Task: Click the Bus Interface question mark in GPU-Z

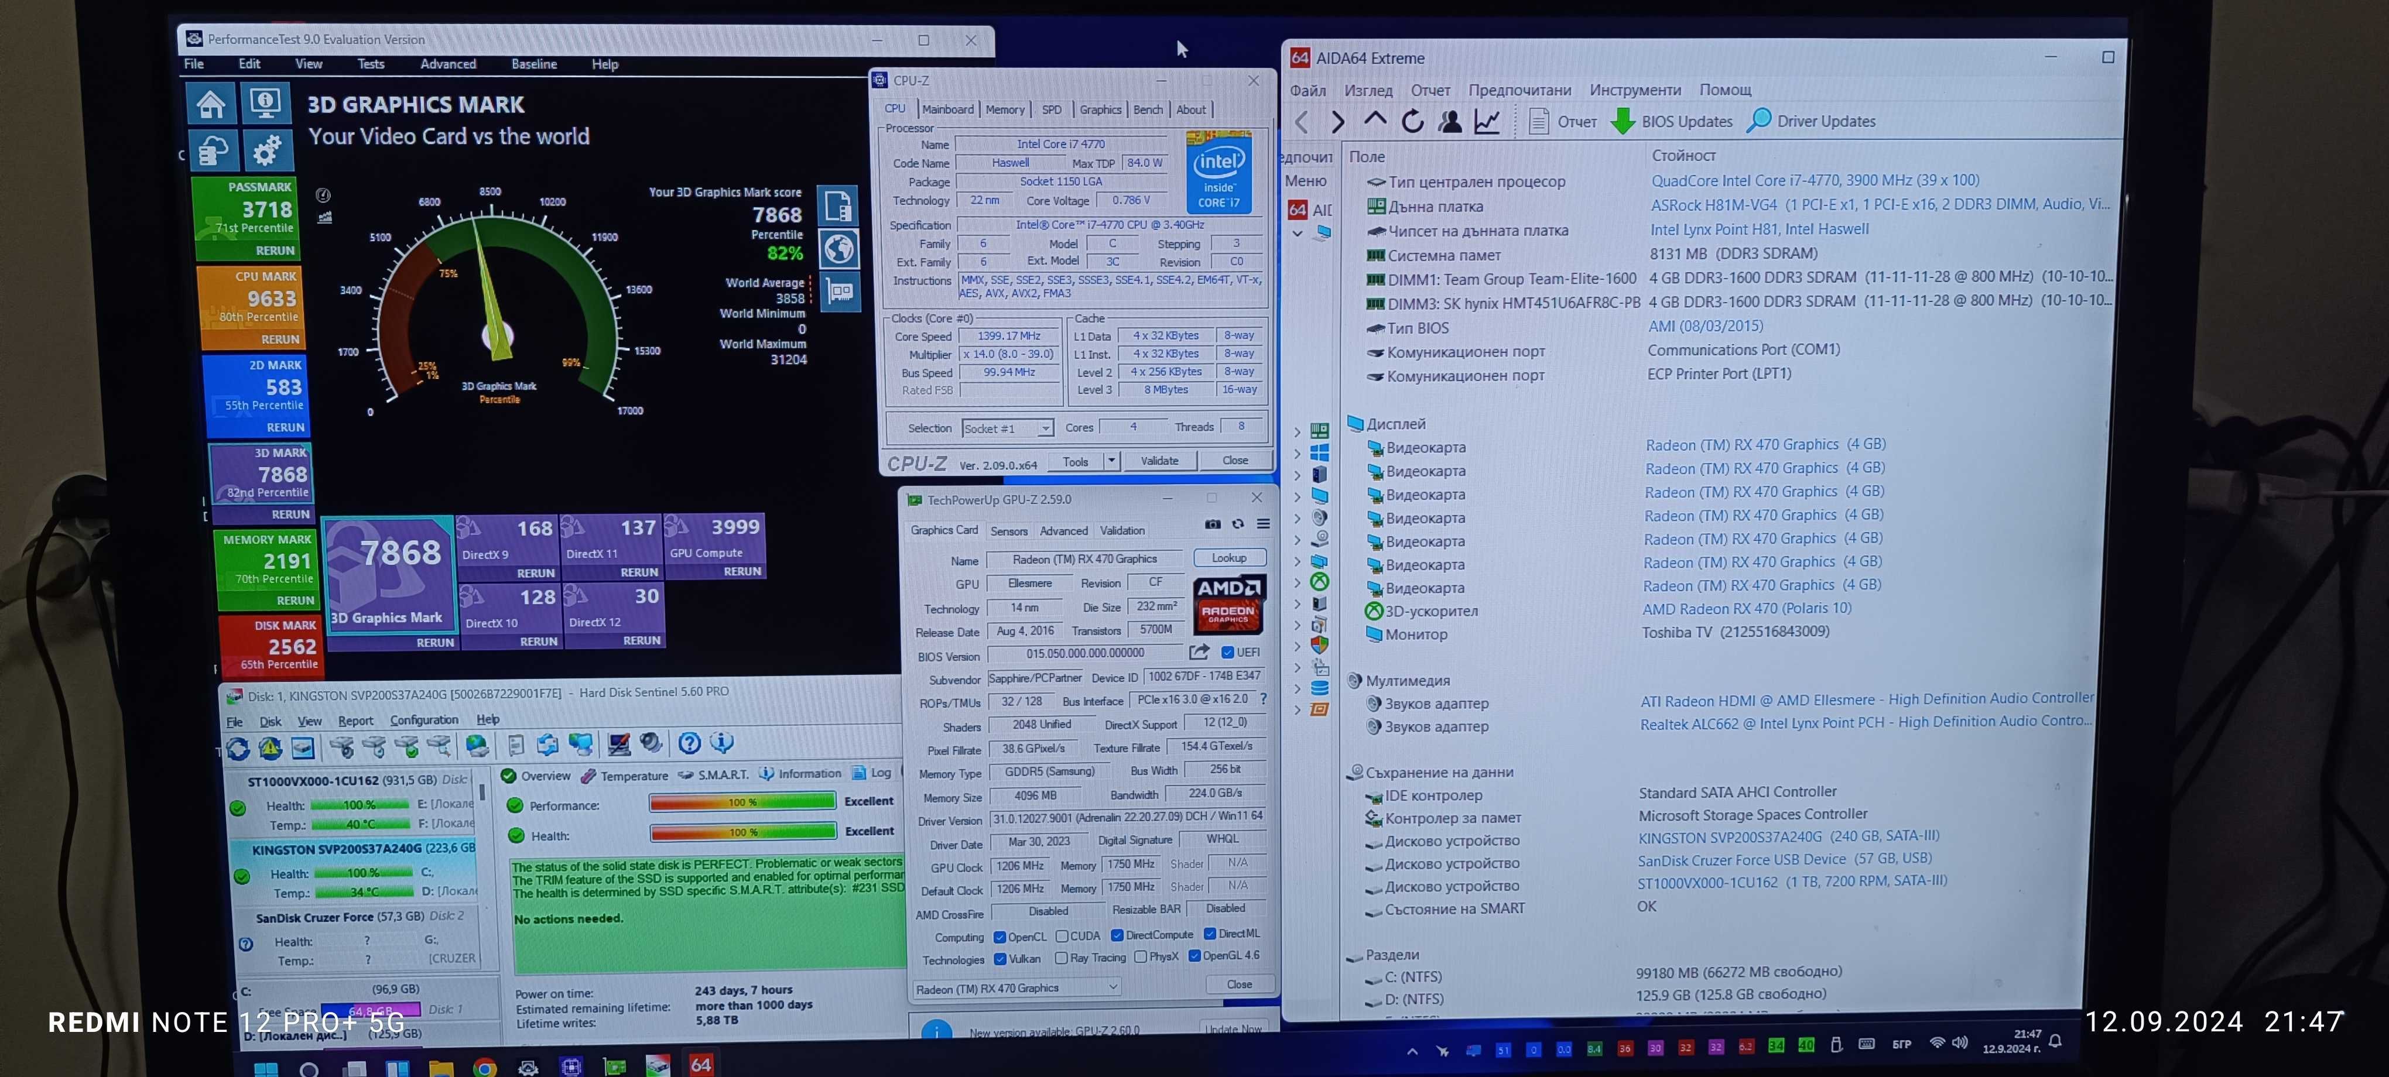Action: tap(1263, 699)
